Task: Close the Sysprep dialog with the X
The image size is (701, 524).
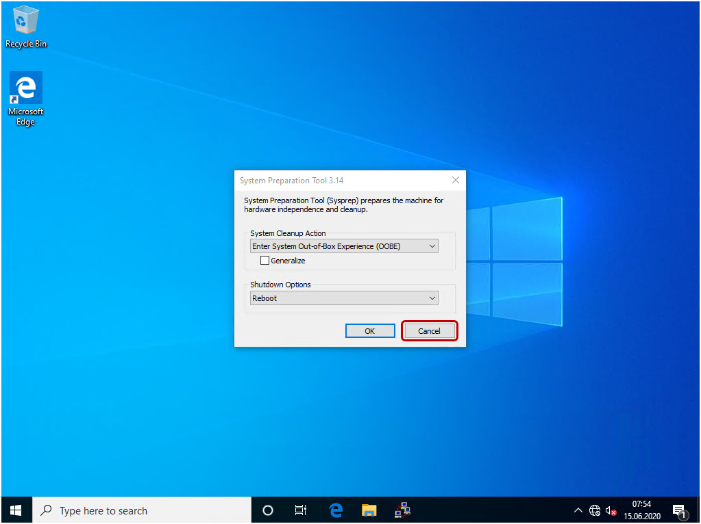Action: point(455,180)
